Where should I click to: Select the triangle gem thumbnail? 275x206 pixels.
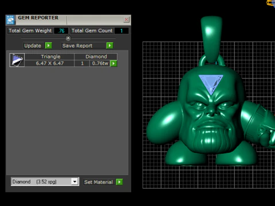click(17, 60)
